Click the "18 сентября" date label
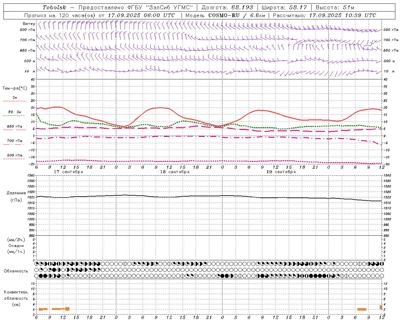 tap(175, 172)
